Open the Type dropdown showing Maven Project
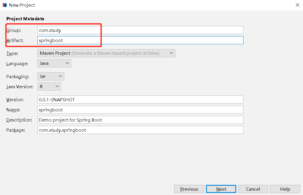 pyautogui.click(x=106, y=53)
